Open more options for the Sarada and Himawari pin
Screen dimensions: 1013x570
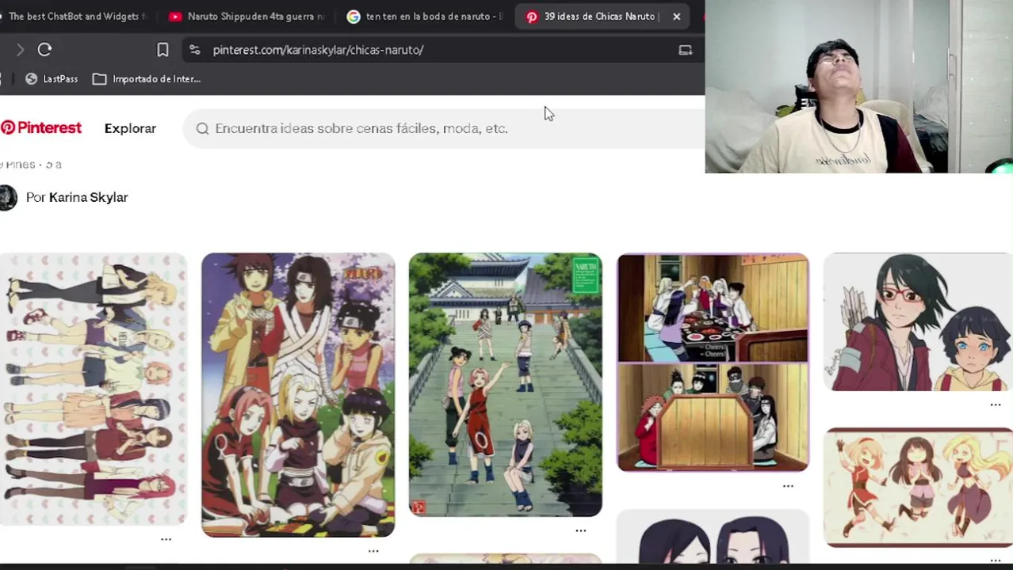[996, 405]
